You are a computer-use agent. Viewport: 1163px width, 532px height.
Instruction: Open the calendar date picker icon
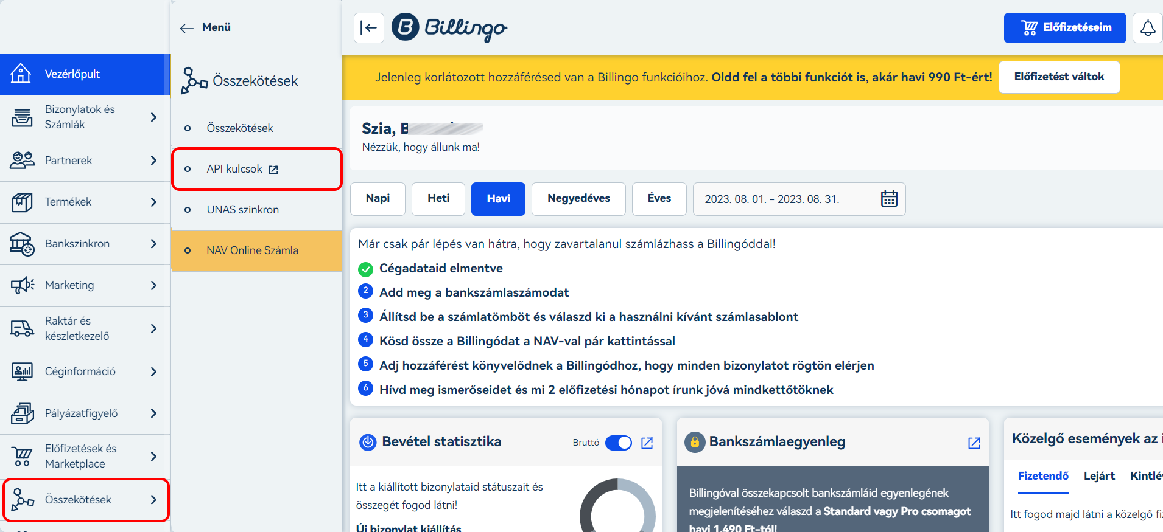(x=889, y=199)
